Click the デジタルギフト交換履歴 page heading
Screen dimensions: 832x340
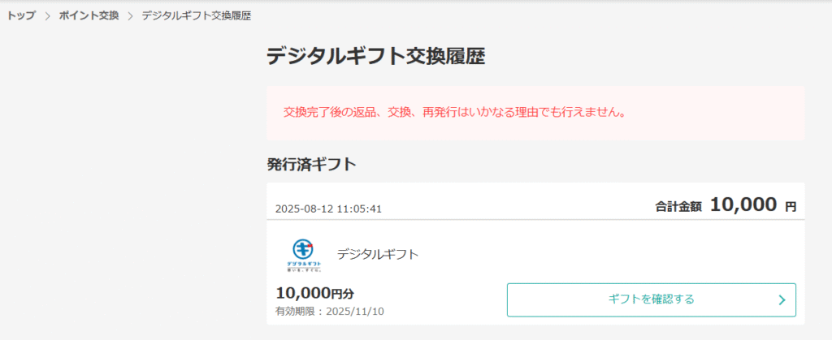click(x=375, y=57)
